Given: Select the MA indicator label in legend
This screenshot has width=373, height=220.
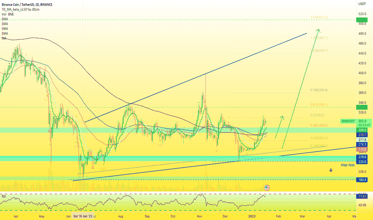Looking at the screenshot, I should 4,38.
